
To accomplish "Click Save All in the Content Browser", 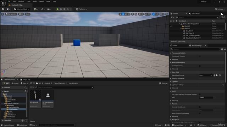I will (24, 83).
